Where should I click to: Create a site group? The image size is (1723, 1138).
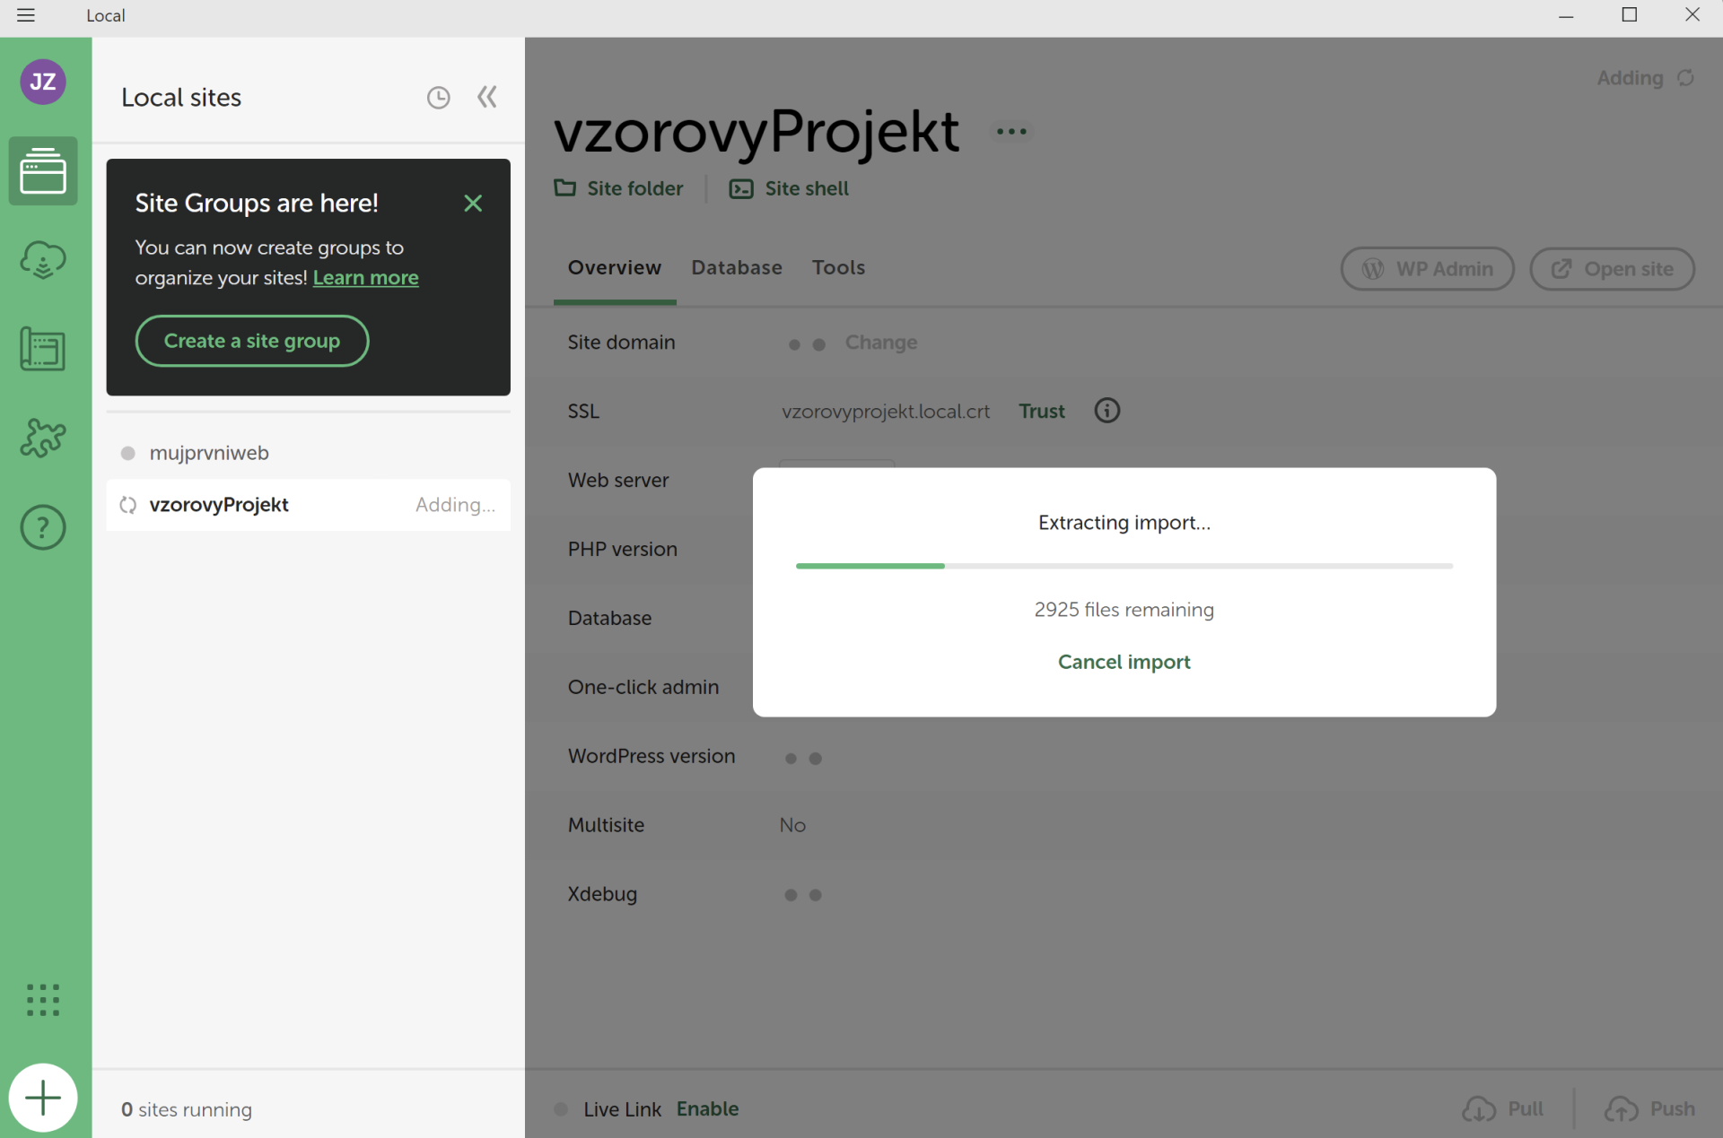click(x=251, y=341)
